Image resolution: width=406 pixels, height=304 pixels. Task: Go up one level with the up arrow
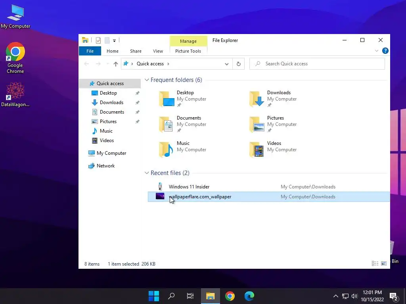115,64
